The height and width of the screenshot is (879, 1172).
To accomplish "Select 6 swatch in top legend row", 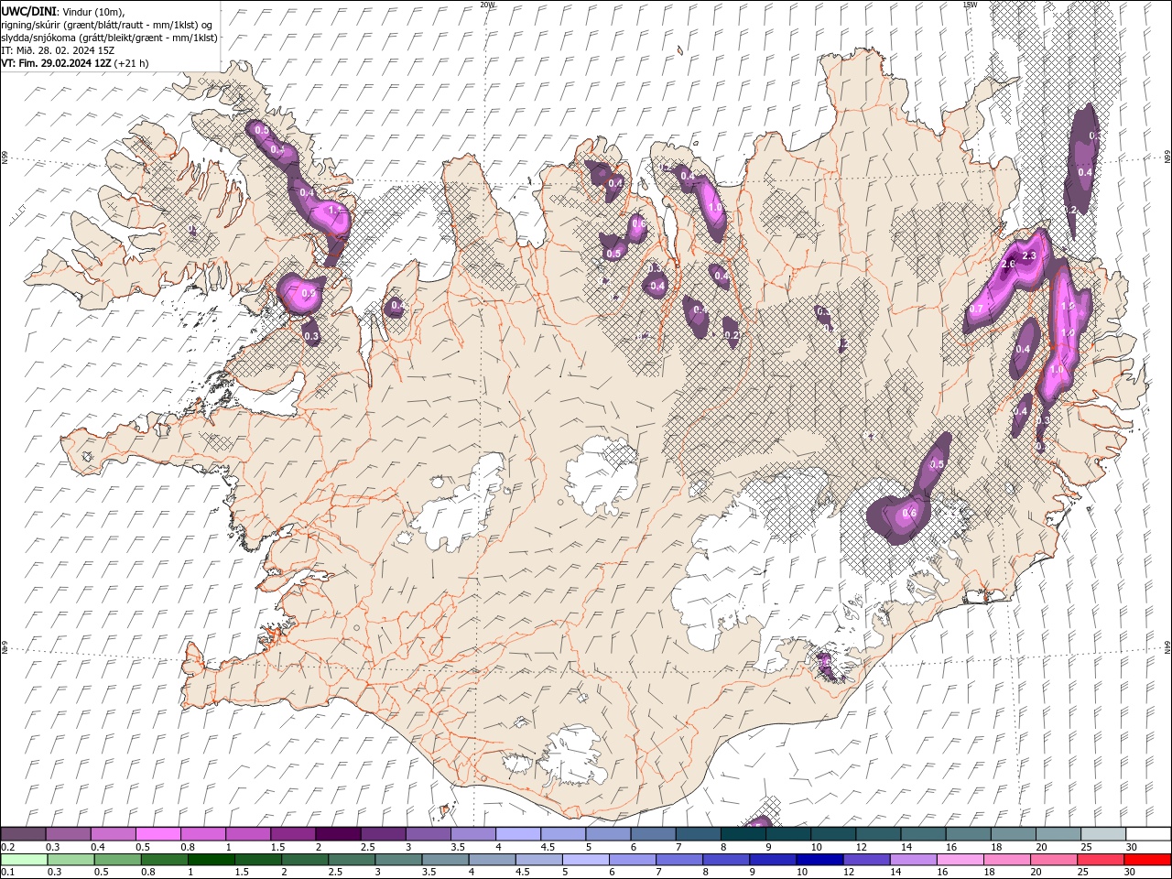I will click(x=653, y=834).
